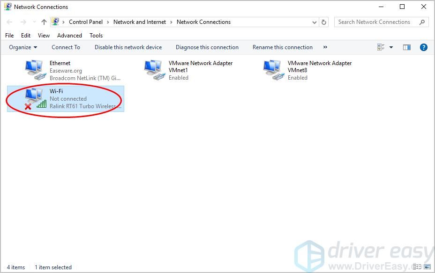Click the Refresh button in address bar
435x273 pixels.
click(324, 22)
